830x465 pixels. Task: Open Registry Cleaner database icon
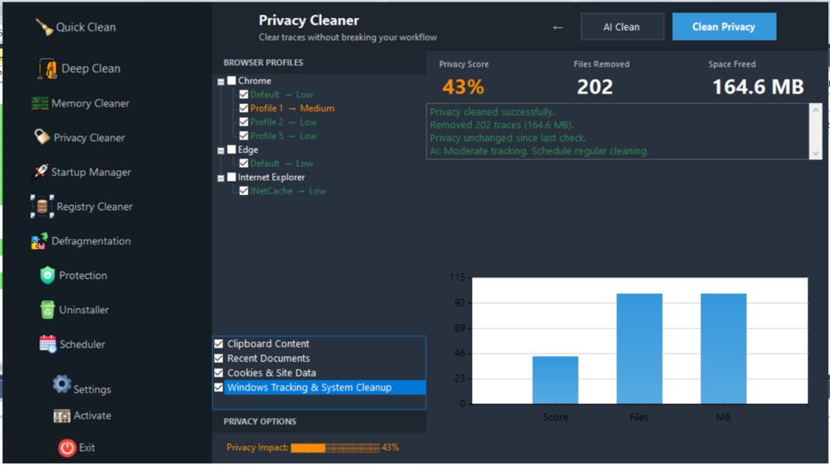(x=42, y=206)
